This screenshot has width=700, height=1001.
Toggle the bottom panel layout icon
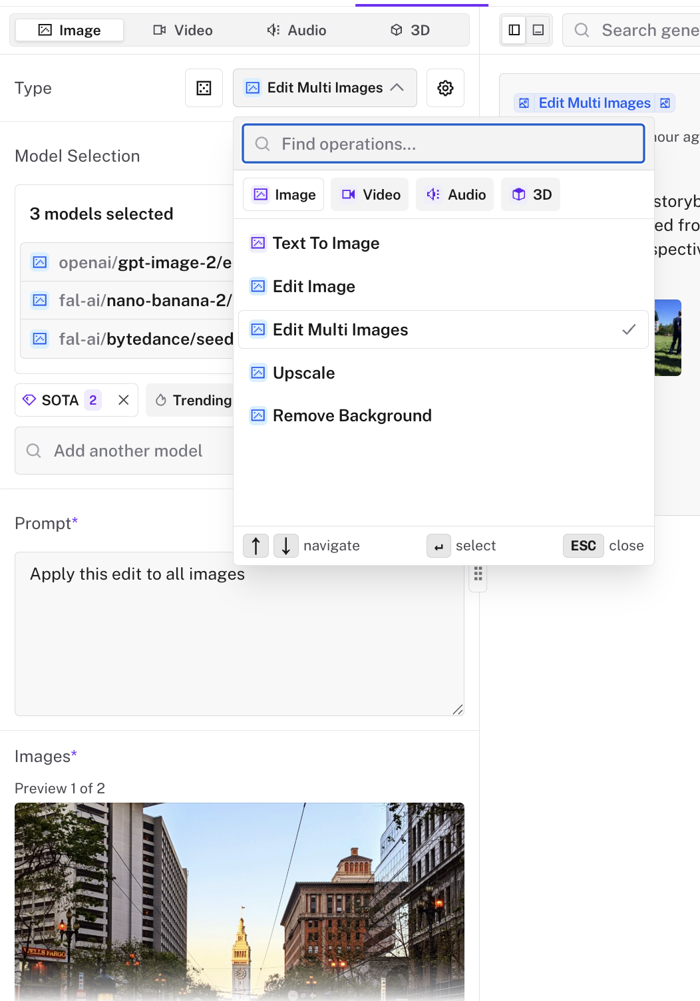coord(538,30)
